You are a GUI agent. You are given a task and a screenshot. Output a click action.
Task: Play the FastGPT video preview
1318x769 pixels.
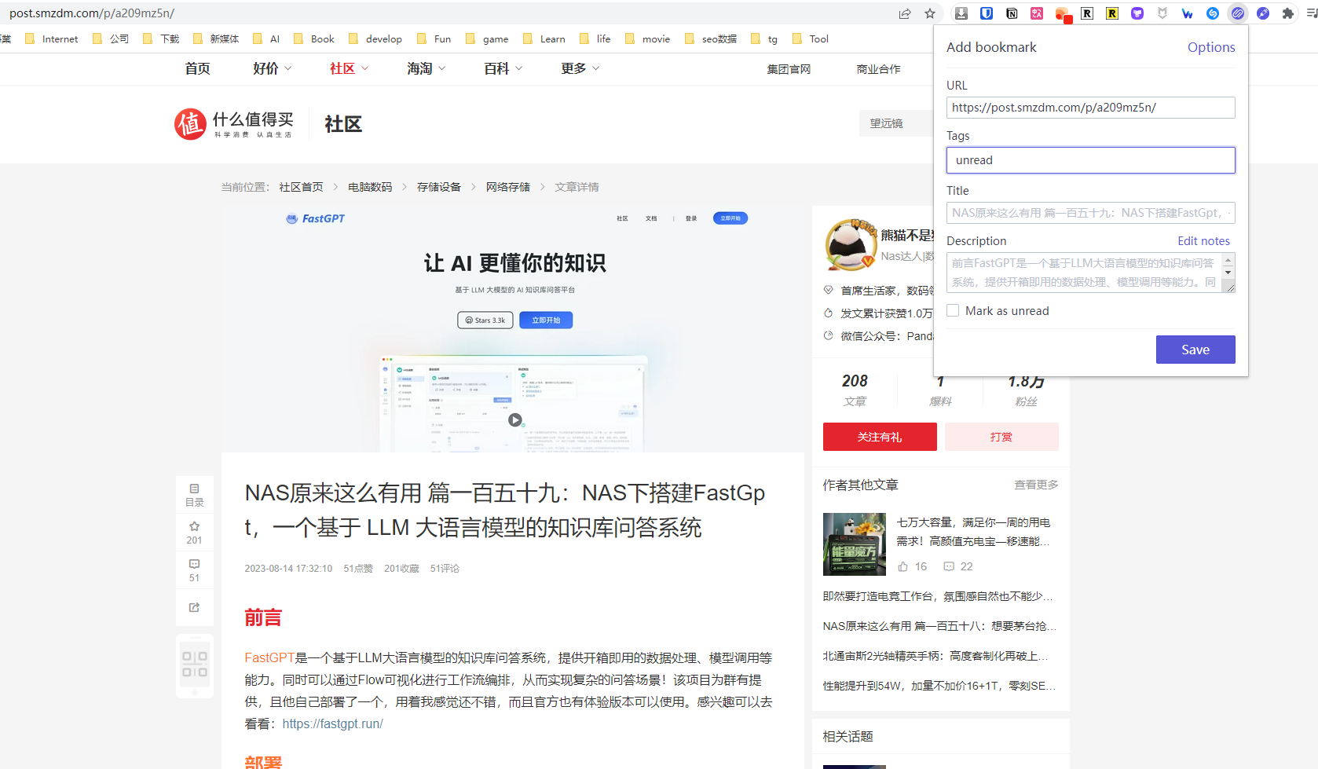pos(514,419)
